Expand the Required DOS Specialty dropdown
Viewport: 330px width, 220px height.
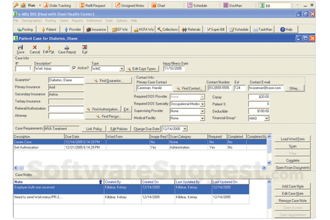202,104
